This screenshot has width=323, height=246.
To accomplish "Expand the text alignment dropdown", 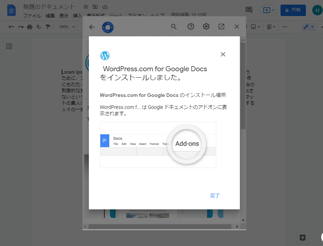I will [271, 27].
